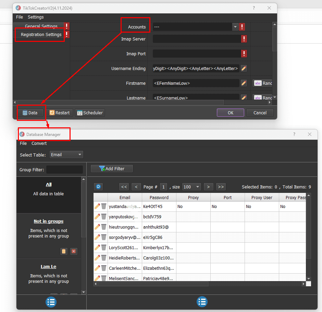This screenshot has width=322, height=312.
Task: Click the Group Filter input field
Action: pos(64,170)
